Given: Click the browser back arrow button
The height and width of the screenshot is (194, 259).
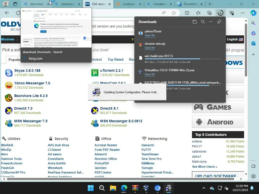Looking at the screenshot, I should tap(7, 13).
